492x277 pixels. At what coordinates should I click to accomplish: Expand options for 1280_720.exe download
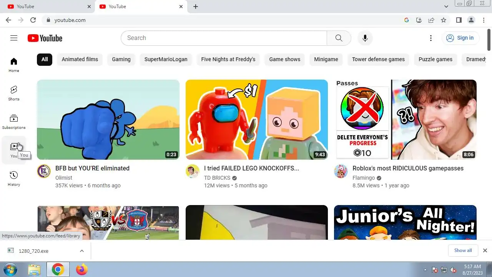81,251
